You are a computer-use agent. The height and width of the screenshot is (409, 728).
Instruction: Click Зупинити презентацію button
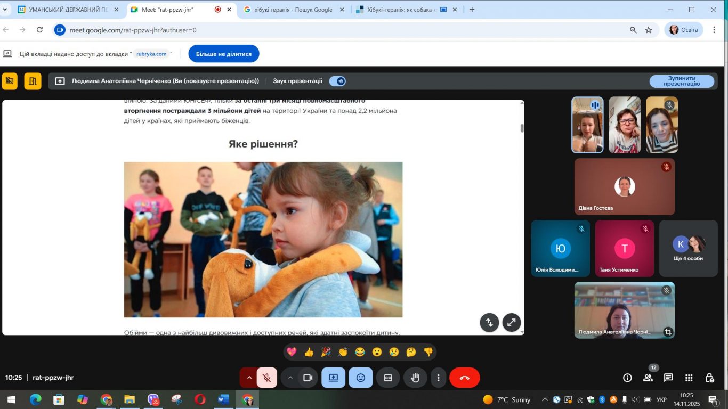tap(682, 81)
